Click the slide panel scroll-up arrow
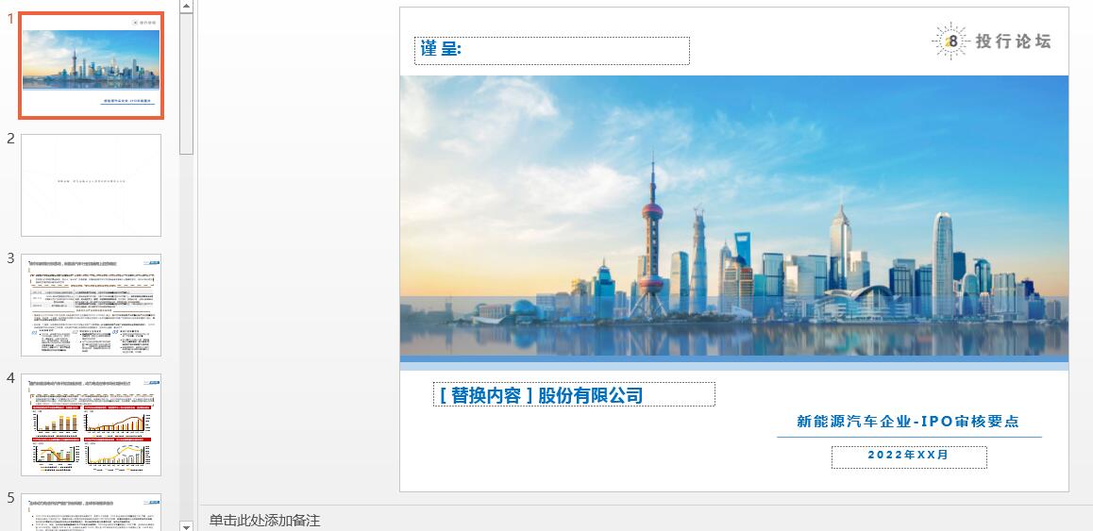This screenshot has width=1093, height=531. point(186,7)
